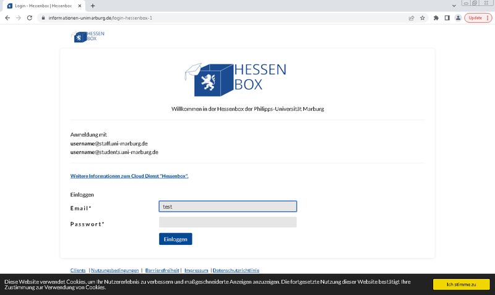Open the three-dot menu inside Update button
The image size is (495, 295).
(488, 18)
